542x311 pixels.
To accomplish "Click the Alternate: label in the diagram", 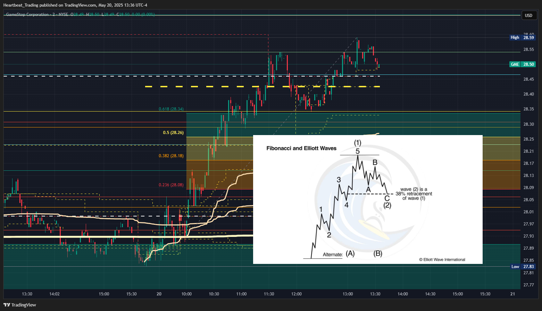I will click(x=333, y=255).
